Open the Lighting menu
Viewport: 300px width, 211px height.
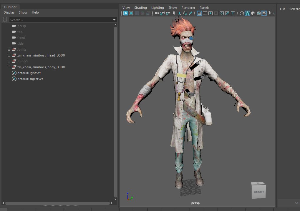click(158, 8)
